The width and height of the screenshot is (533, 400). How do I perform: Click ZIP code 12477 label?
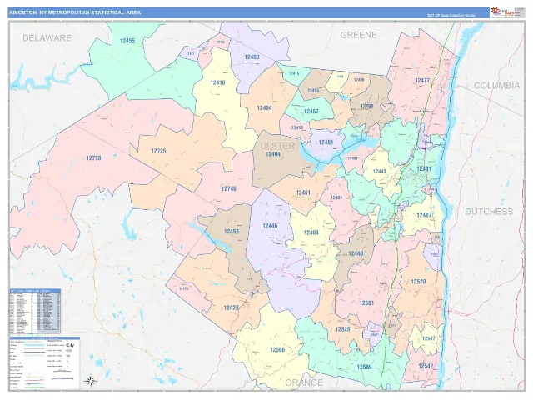click(x=422, y=81)
